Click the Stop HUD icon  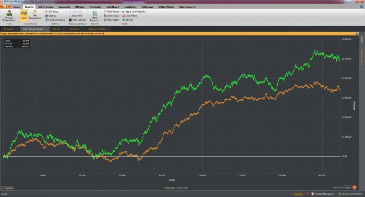(70, 16)
